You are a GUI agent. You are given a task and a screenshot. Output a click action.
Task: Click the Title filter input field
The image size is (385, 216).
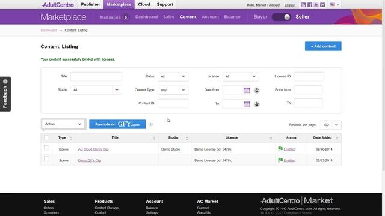coord(96,76)
